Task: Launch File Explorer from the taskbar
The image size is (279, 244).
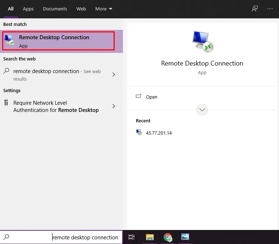Action: [x=150, y=237]
